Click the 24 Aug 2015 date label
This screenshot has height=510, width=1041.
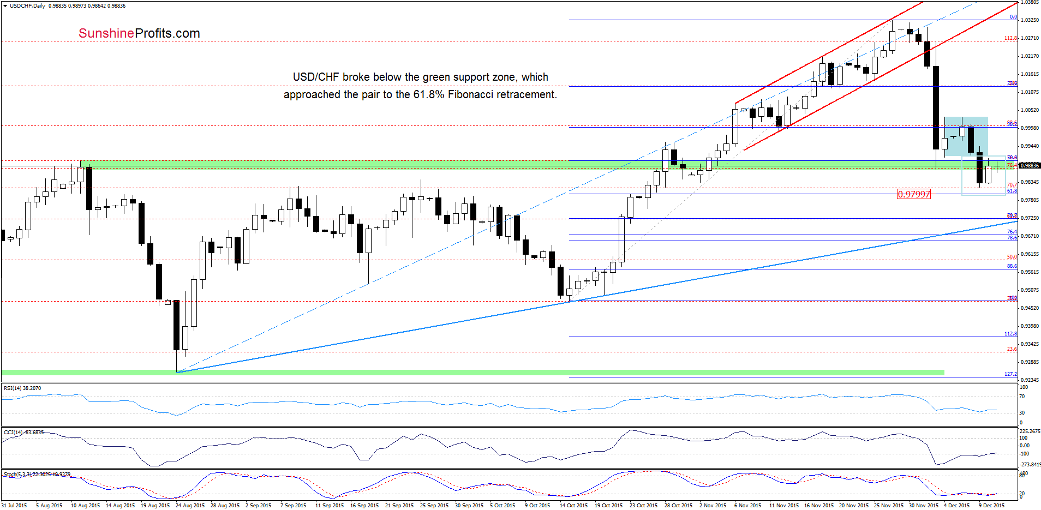190,506
